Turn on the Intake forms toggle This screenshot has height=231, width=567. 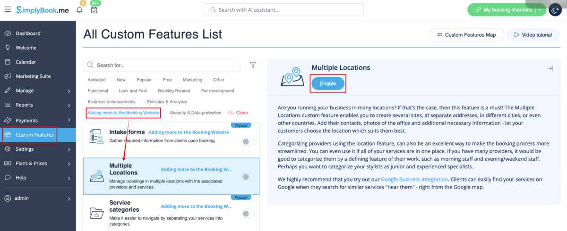click(x=248, y=141)
